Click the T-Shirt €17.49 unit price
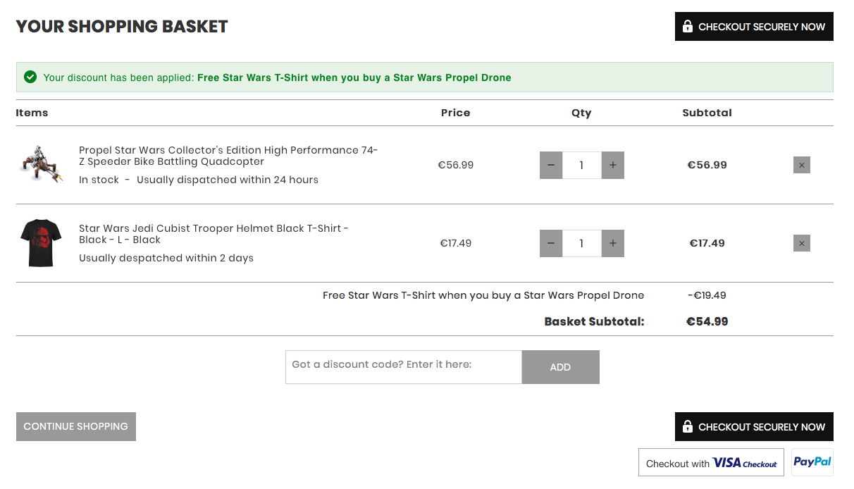 pos(456,243)
